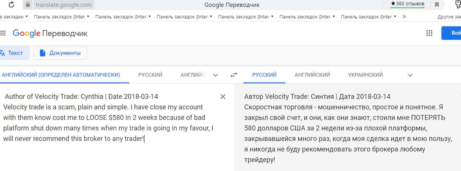Show more bookmarks with the » chevron
This screenshot has width=461, height=171.
[x=404, y=17]
